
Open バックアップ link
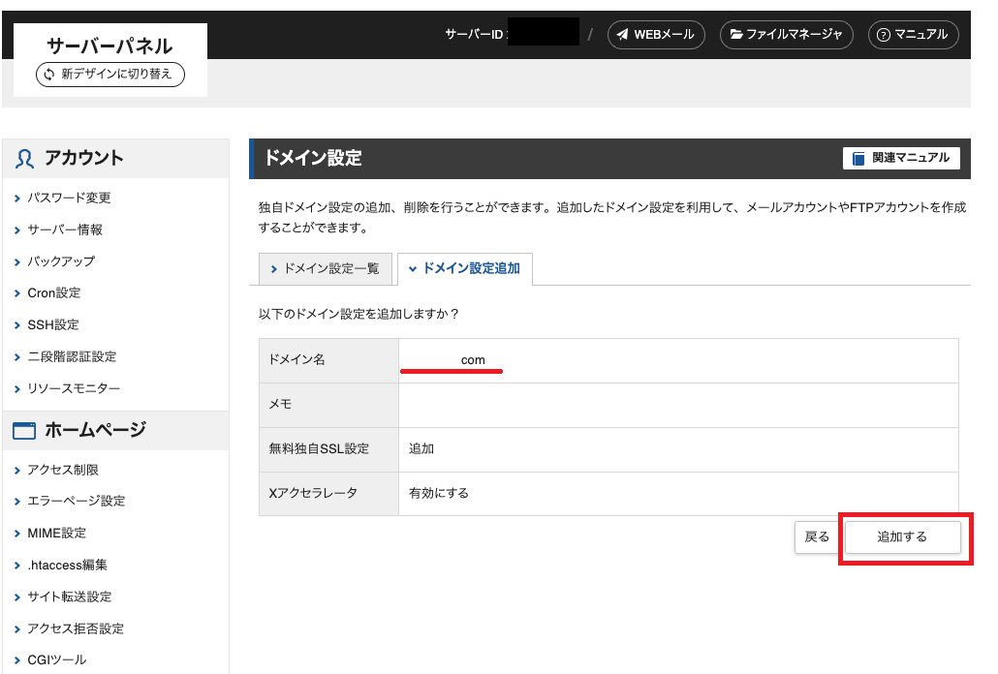tap(61, 262)
